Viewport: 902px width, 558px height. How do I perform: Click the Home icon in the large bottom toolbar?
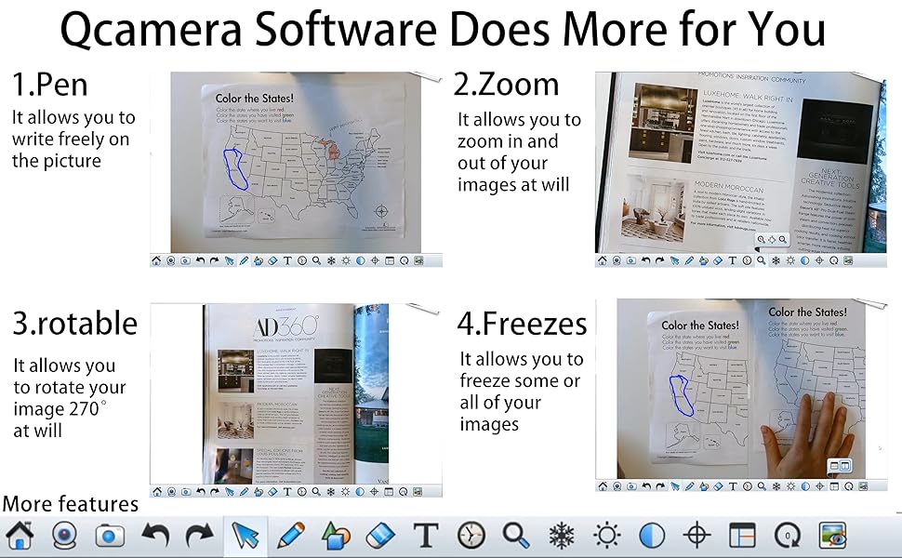point(20,535)
